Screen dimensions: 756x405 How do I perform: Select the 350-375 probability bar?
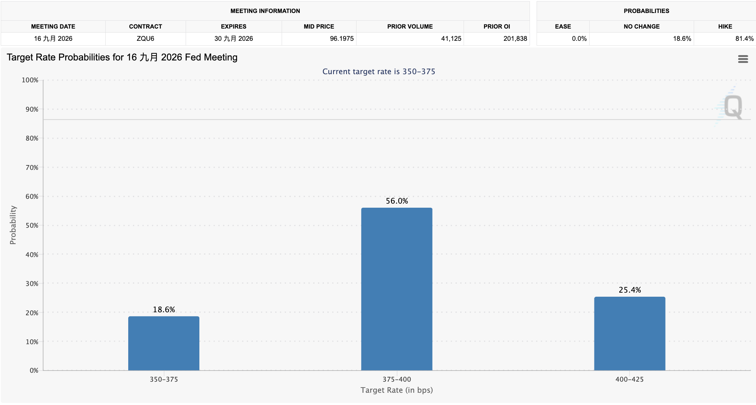pos(164,343)
